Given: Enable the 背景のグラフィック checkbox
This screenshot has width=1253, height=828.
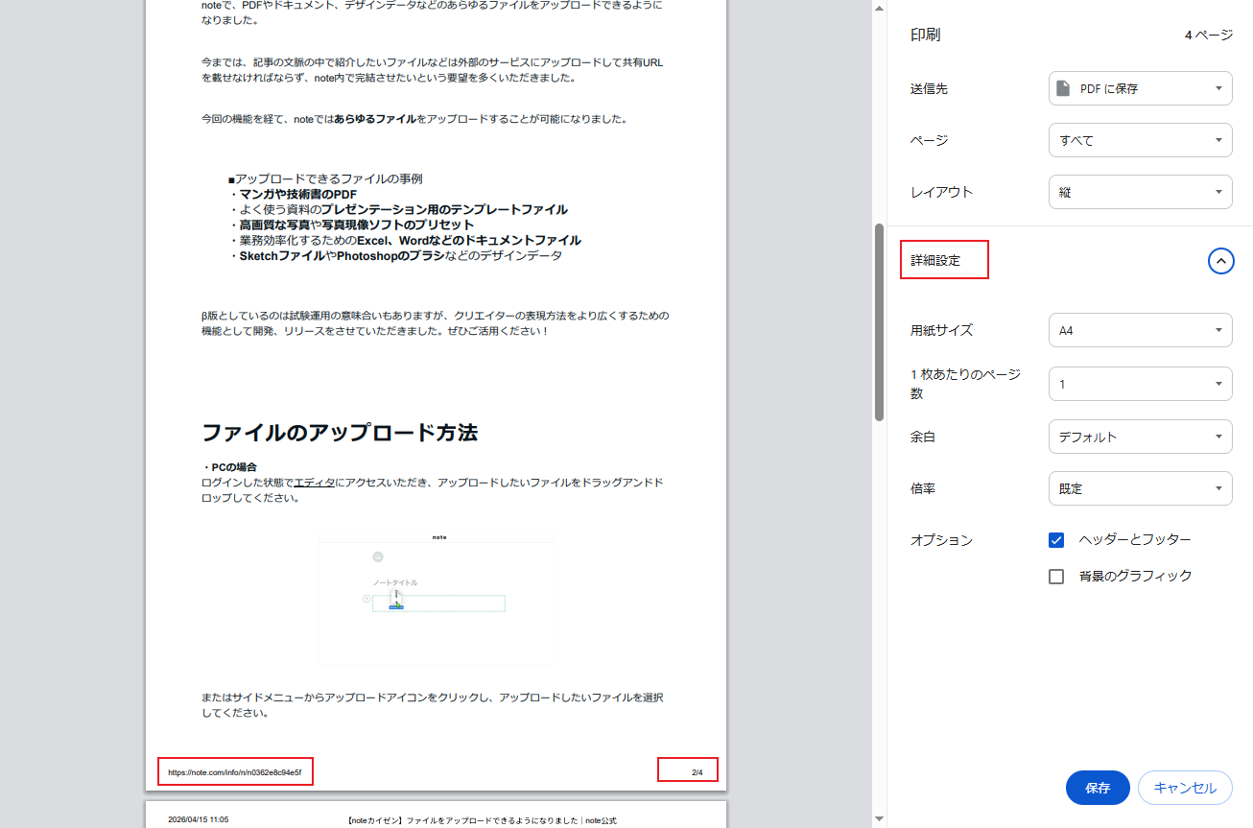Looking at the screenshot, I should 1055,576.
